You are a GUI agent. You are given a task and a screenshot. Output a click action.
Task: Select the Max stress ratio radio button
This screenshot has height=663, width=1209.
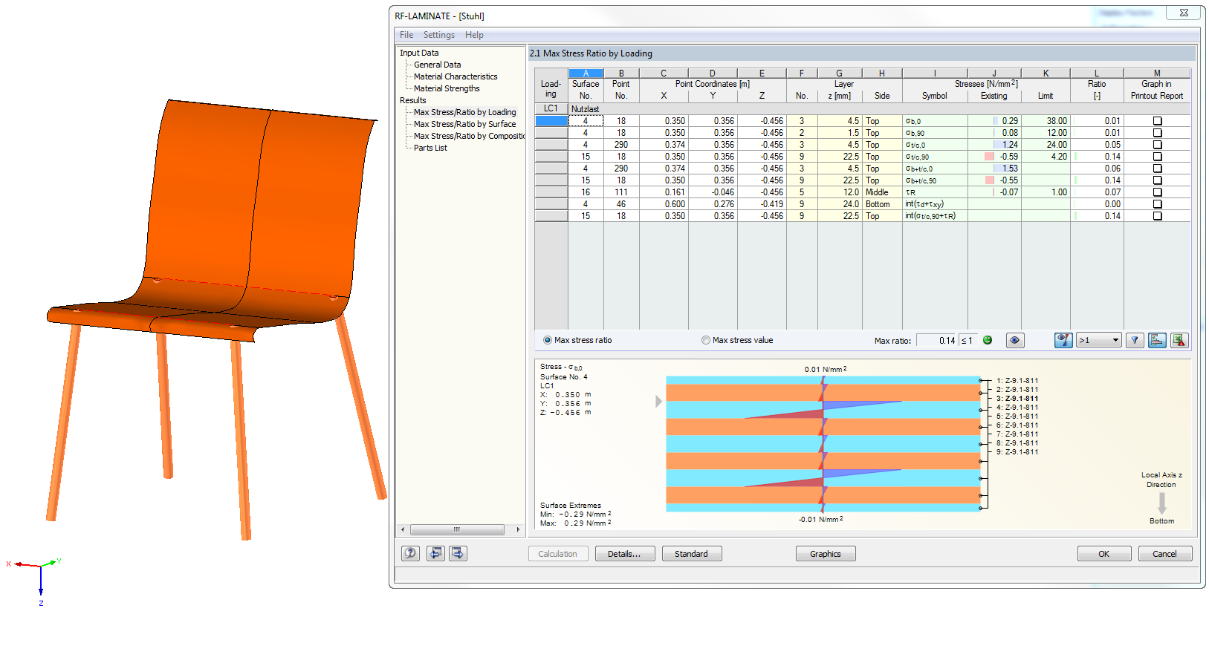pyautogui.click(x=548, y=340)
